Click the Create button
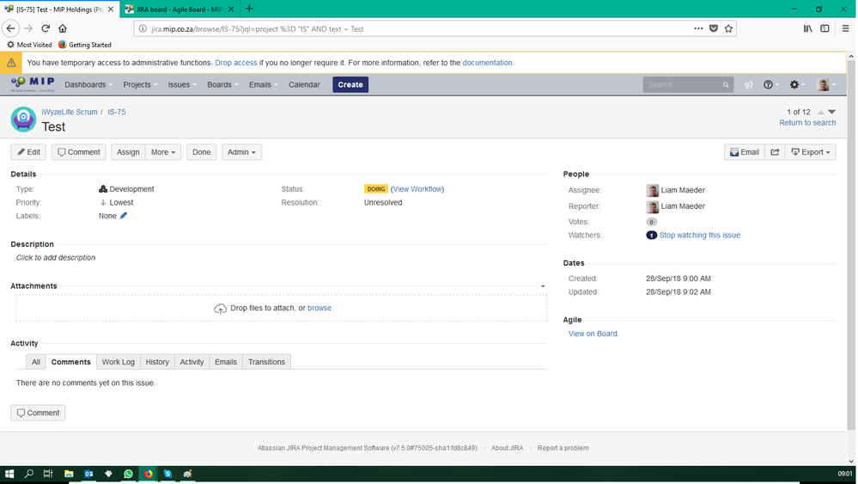The width and height of the screenshot is (858, 484). point(350,84)
